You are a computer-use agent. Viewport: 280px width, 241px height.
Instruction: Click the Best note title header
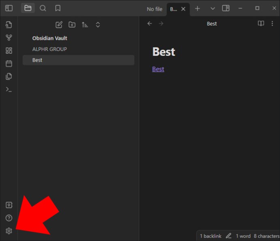[212, 24]
